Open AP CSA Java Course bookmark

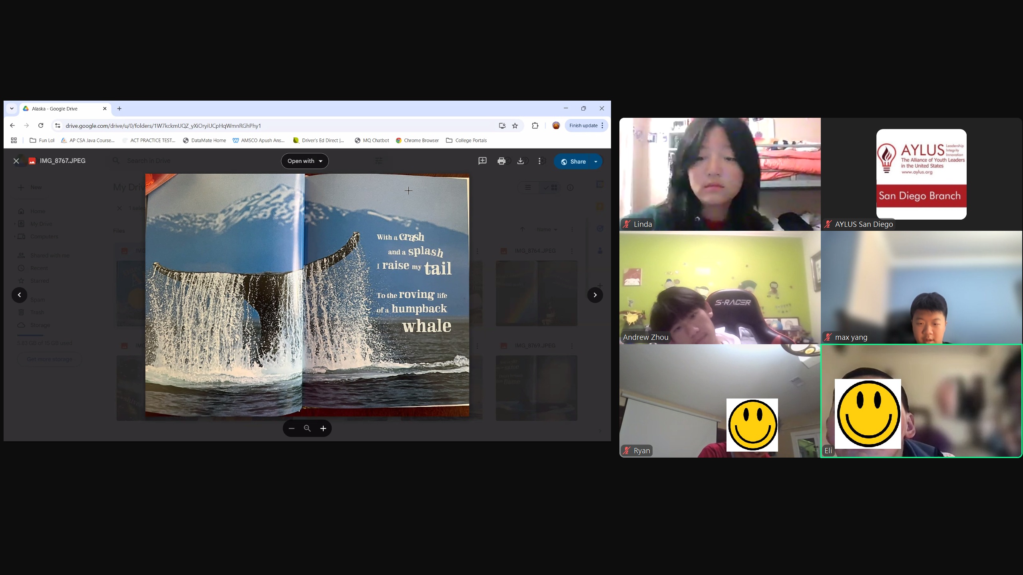88,141
